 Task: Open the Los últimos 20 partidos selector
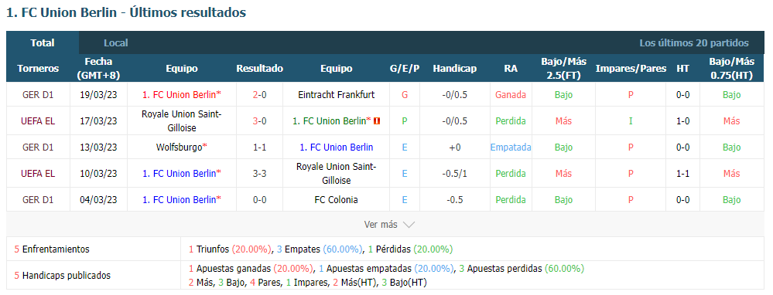point(693,42)
